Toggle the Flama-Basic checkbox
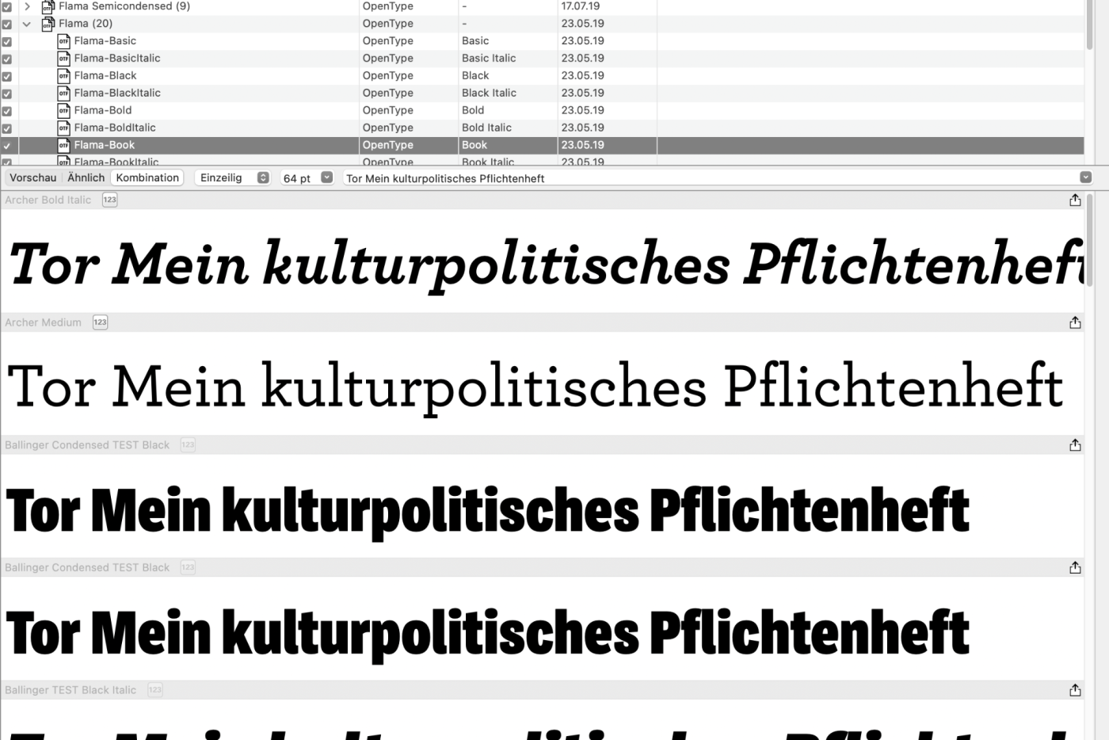1109x740 pixels. tap(7, 42)
